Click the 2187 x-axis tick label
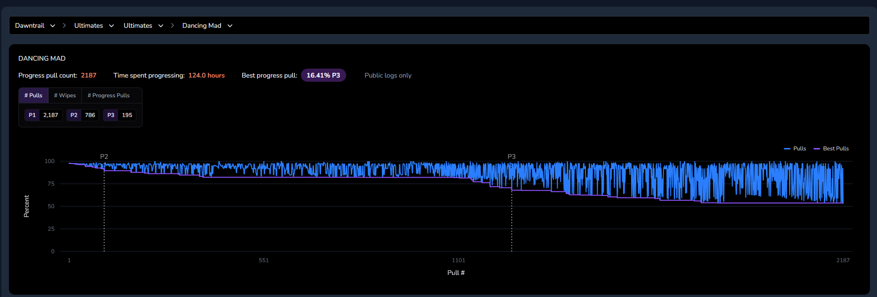Screen dimensions: 877x297 (843, 260)
